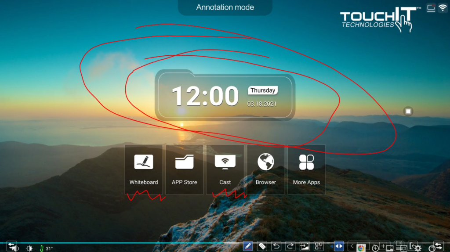Screen dimensions: 450x252
Task: Open More Apps
Action: (306, 169)
